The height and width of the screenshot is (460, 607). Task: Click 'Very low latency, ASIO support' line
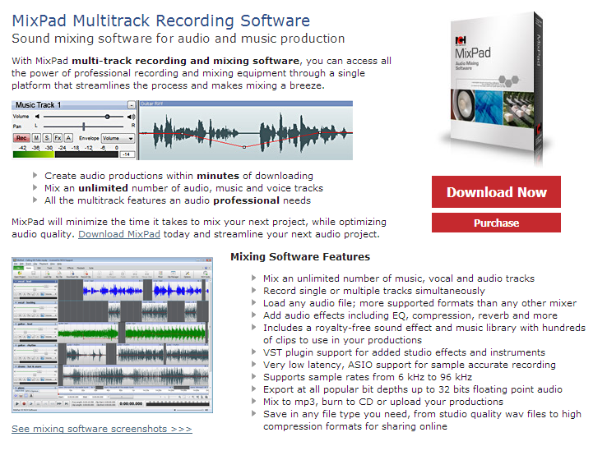pos(409,365)
